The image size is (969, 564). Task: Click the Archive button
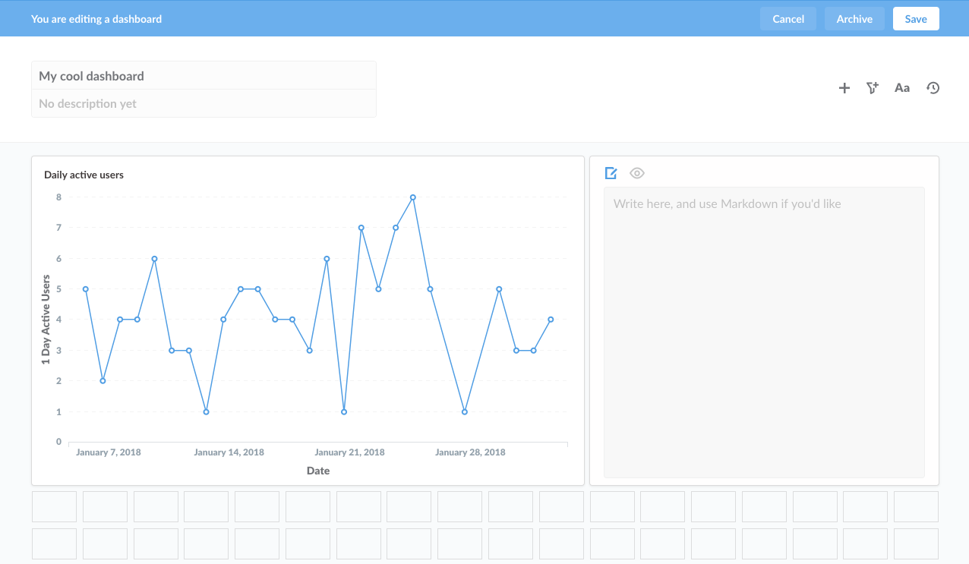[x=854, y=19]
